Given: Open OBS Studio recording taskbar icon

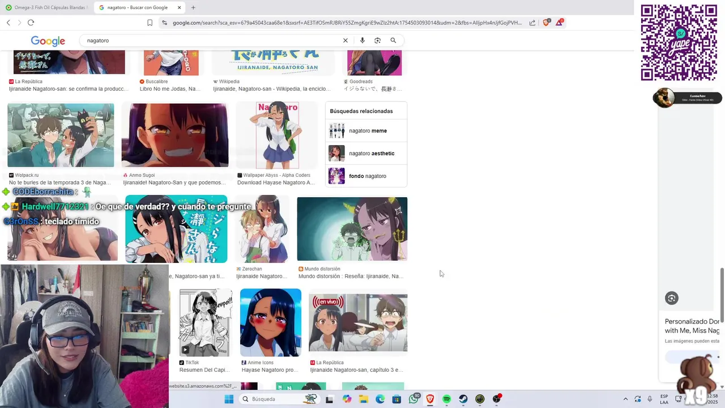Looking at the screenshot, I should [497, 399].
